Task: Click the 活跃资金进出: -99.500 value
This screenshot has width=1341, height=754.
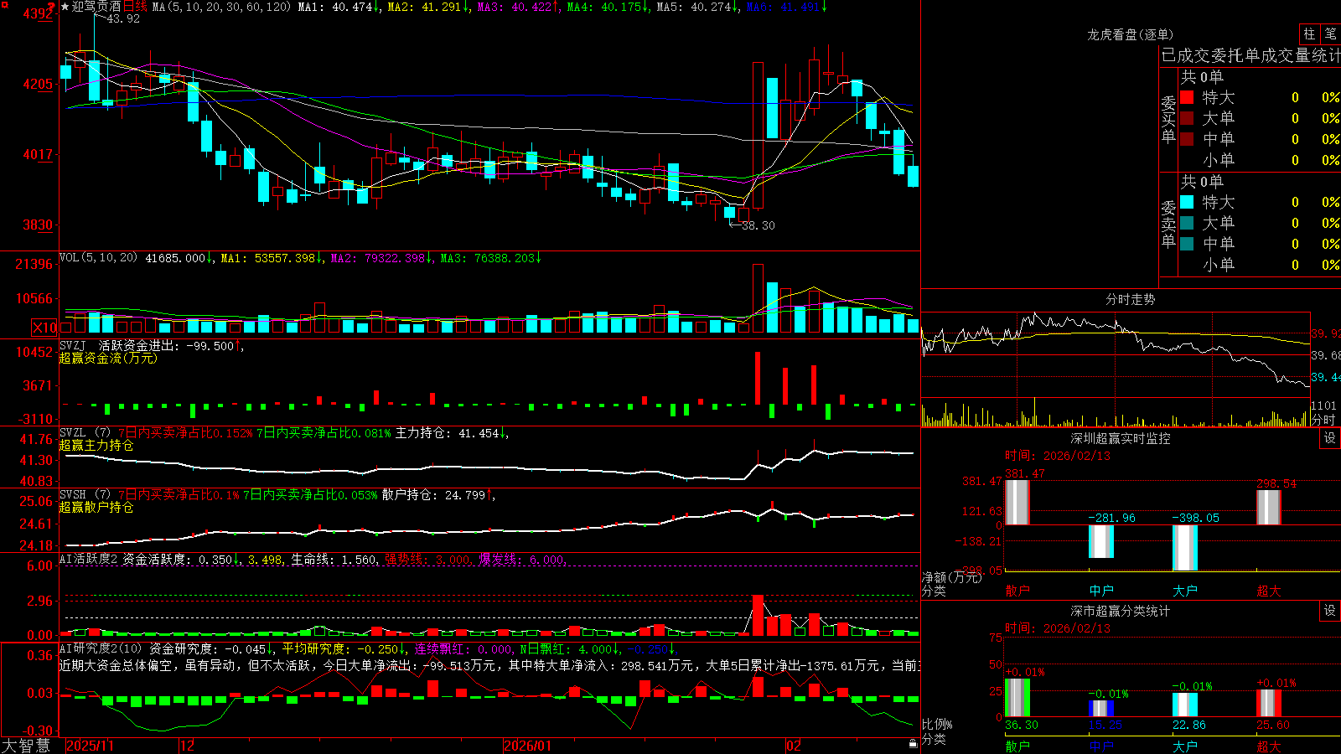Action: point(167,346)
